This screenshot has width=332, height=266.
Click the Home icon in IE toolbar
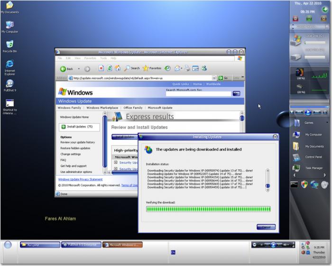(x=118, y=68)
